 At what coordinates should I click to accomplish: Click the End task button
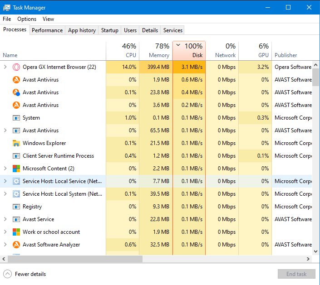tap(296, 274)
